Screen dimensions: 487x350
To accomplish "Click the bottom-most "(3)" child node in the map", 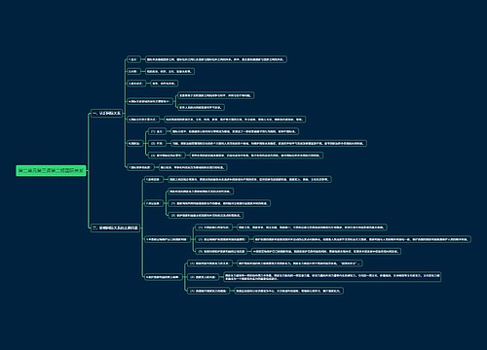I will coord(208,291).
